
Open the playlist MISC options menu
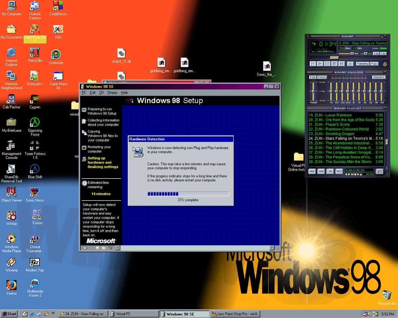(x=339, y=171)
